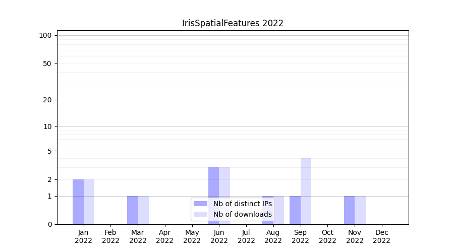Click the 'Nb of downloads' legend swatch
Screen dimensions: 454x252
pyautogui.click(x=200, y=214)
